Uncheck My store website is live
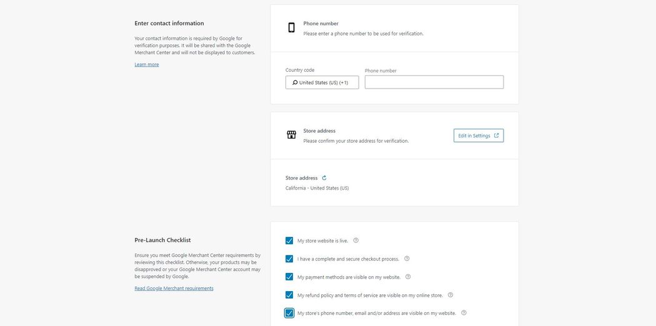This screenshot has width=656, height=326. click(289, 241)
